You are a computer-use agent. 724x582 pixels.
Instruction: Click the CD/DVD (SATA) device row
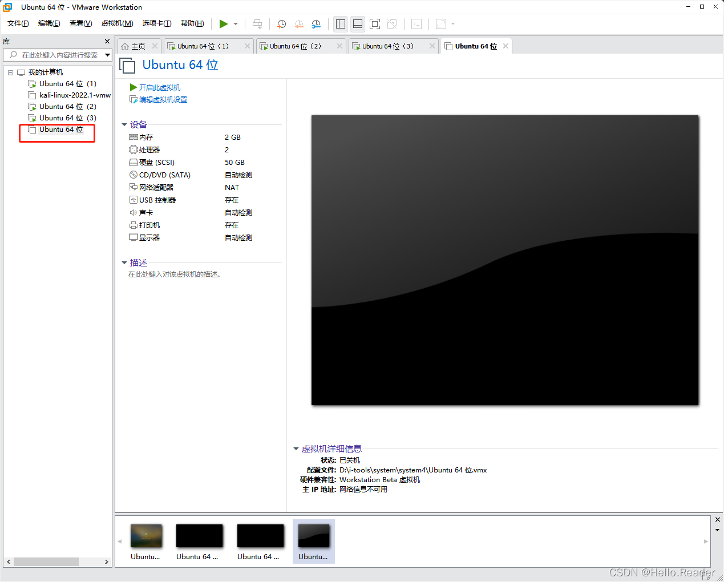click(191, 175)
